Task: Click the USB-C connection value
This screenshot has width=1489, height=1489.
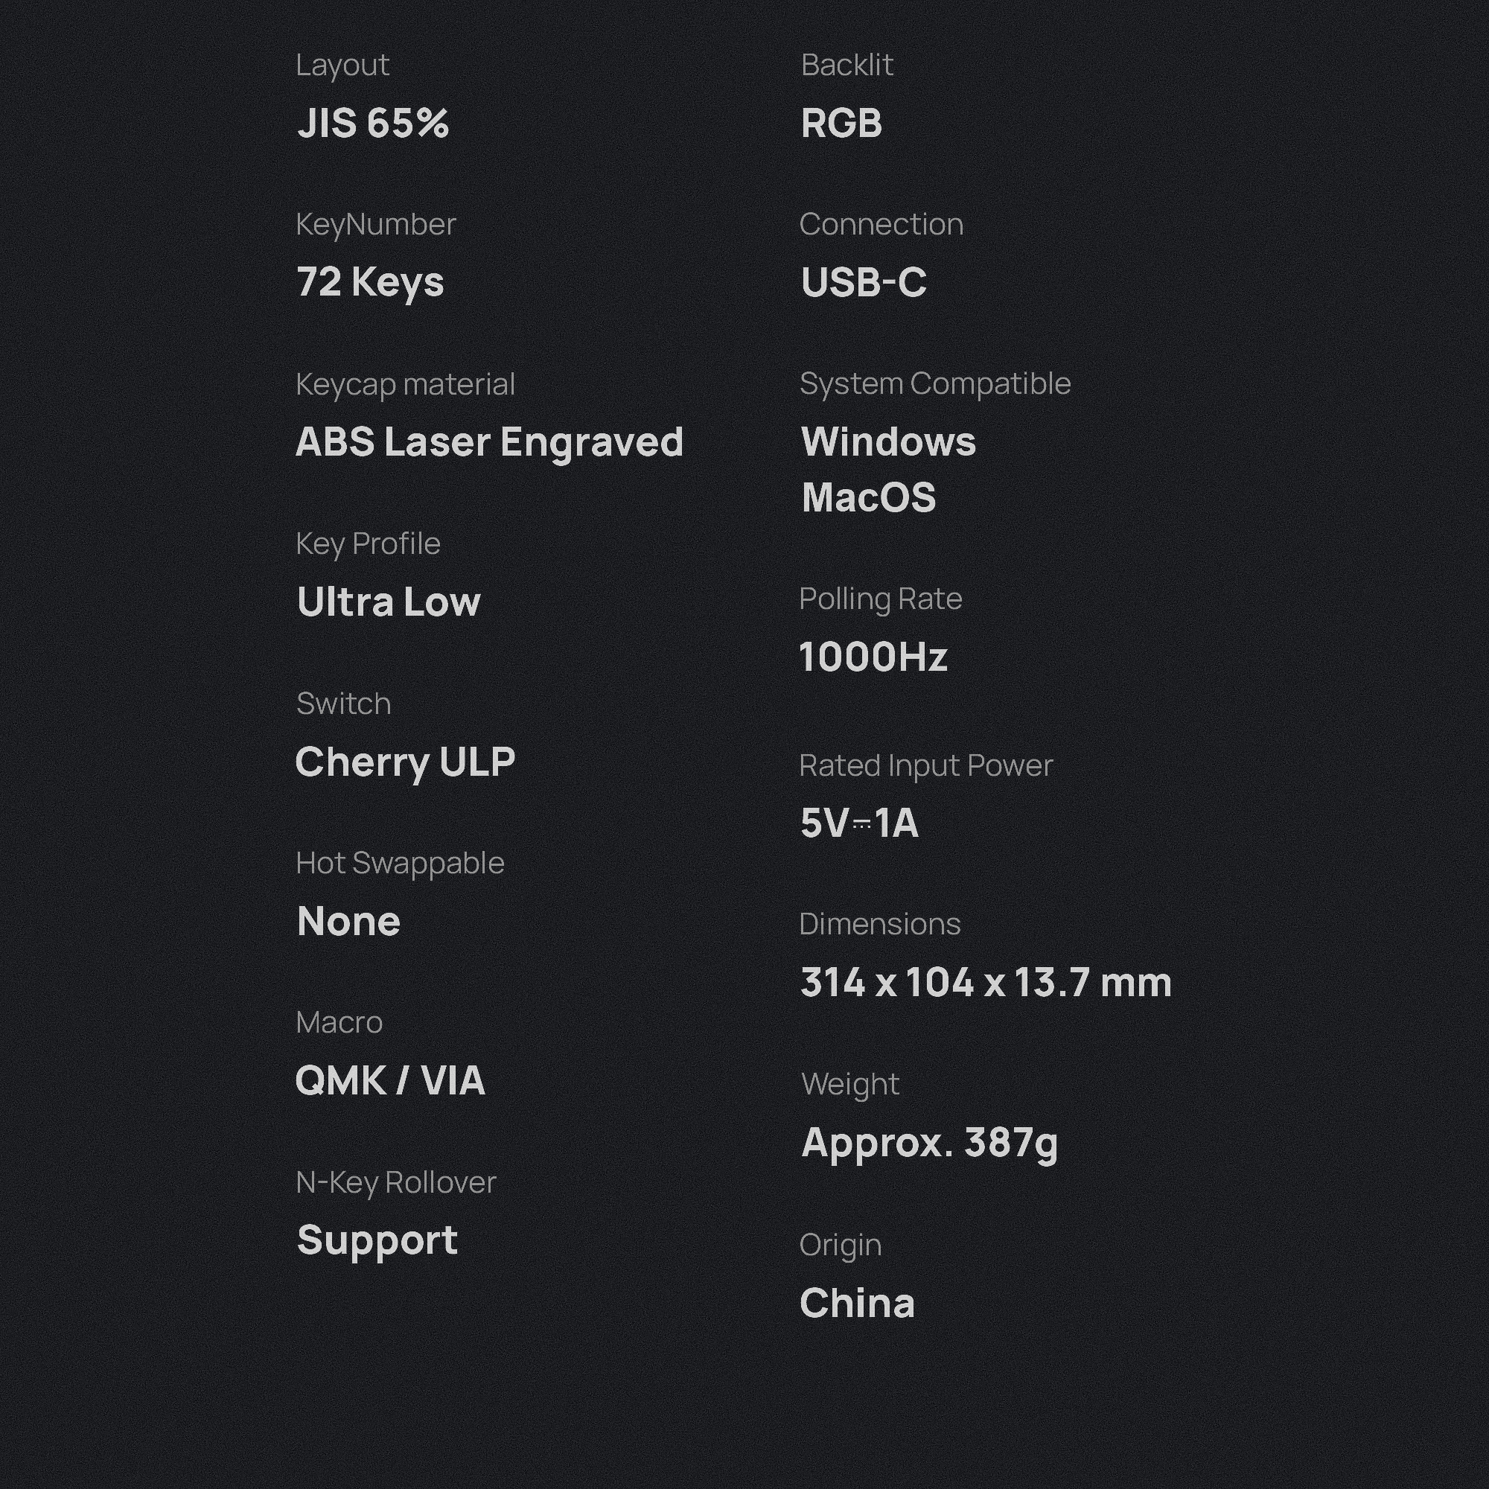Action: (x=864, y=282)
